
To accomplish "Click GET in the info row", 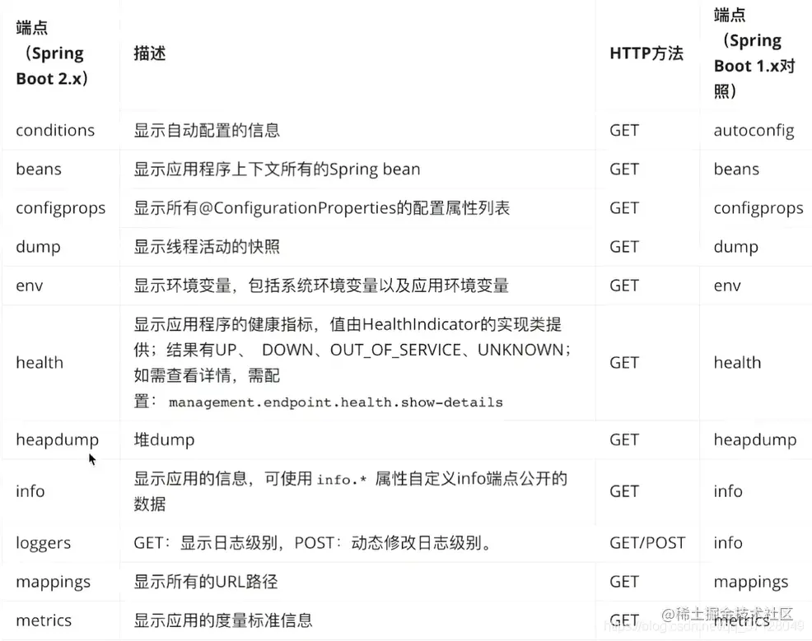I will coord(624,491).
